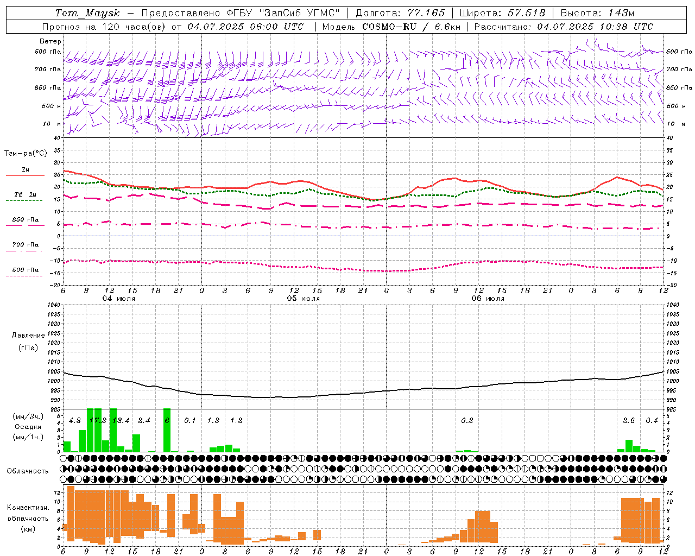Screen dimensions: 695x556
Task: Select the 850 гПа temperature legend entry
Action: pyautogui.click(x=26, y=220)
